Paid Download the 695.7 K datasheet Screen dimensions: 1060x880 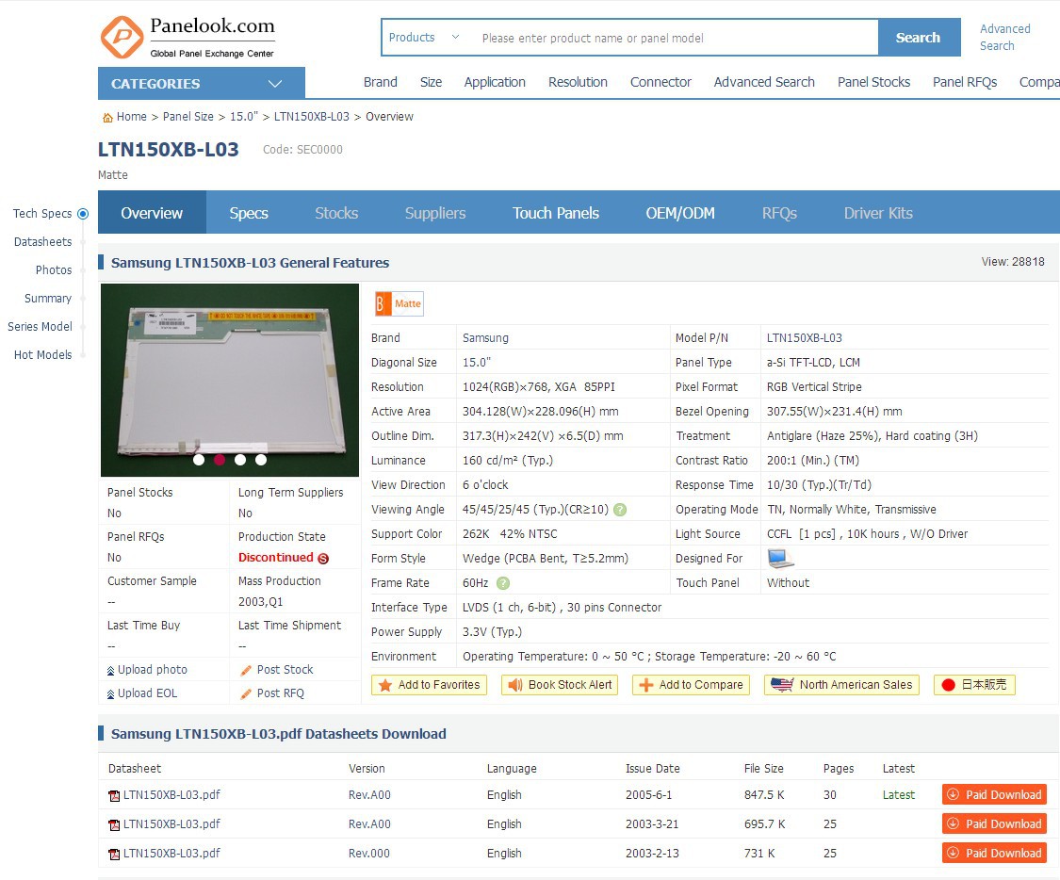pos(994,823)
